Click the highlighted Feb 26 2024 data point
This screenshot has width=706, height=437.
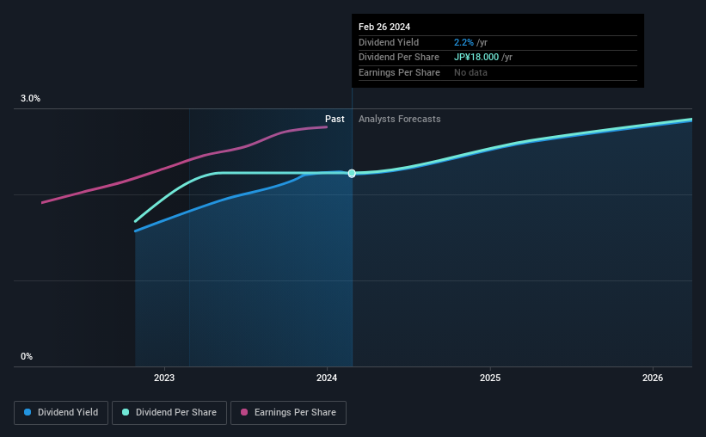tap(352, 174)
